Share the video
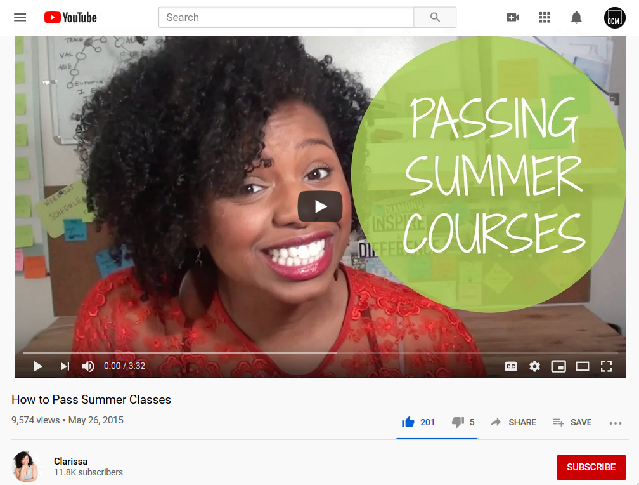639x485 pixels. pos(513,422)
